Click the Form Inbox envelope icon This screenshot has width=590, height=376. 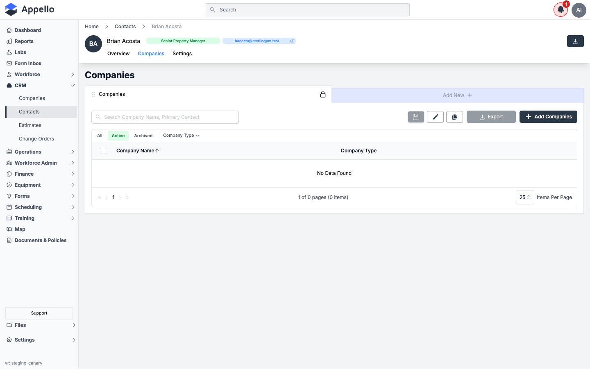tap(9, 63)
